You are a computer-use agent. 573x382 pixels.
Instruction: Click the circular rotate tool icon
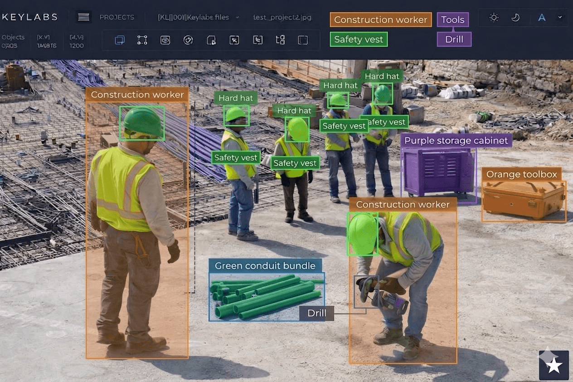point(188,40)
